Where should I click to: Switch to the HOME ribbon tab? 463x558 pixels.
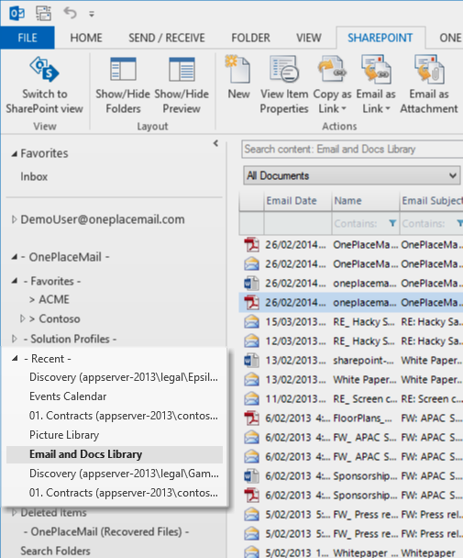tap(86, 38)
